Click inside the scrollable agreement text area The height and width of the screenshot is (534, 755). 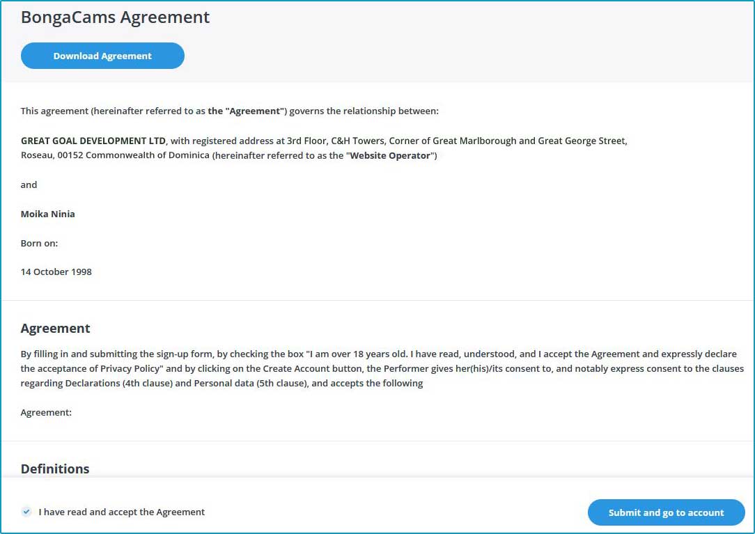pyautogui.click(x=377, y=278)
